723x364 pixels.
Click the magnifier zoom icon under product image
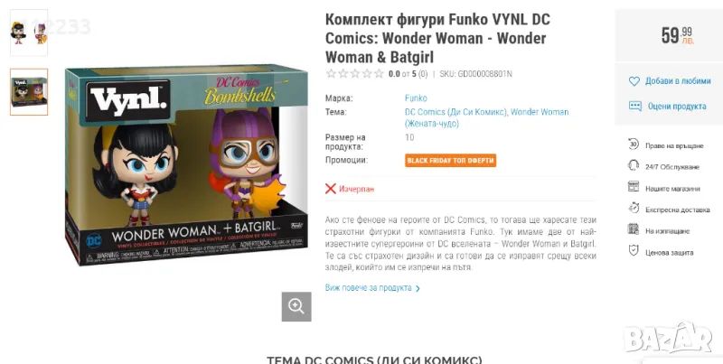point(296,306)
